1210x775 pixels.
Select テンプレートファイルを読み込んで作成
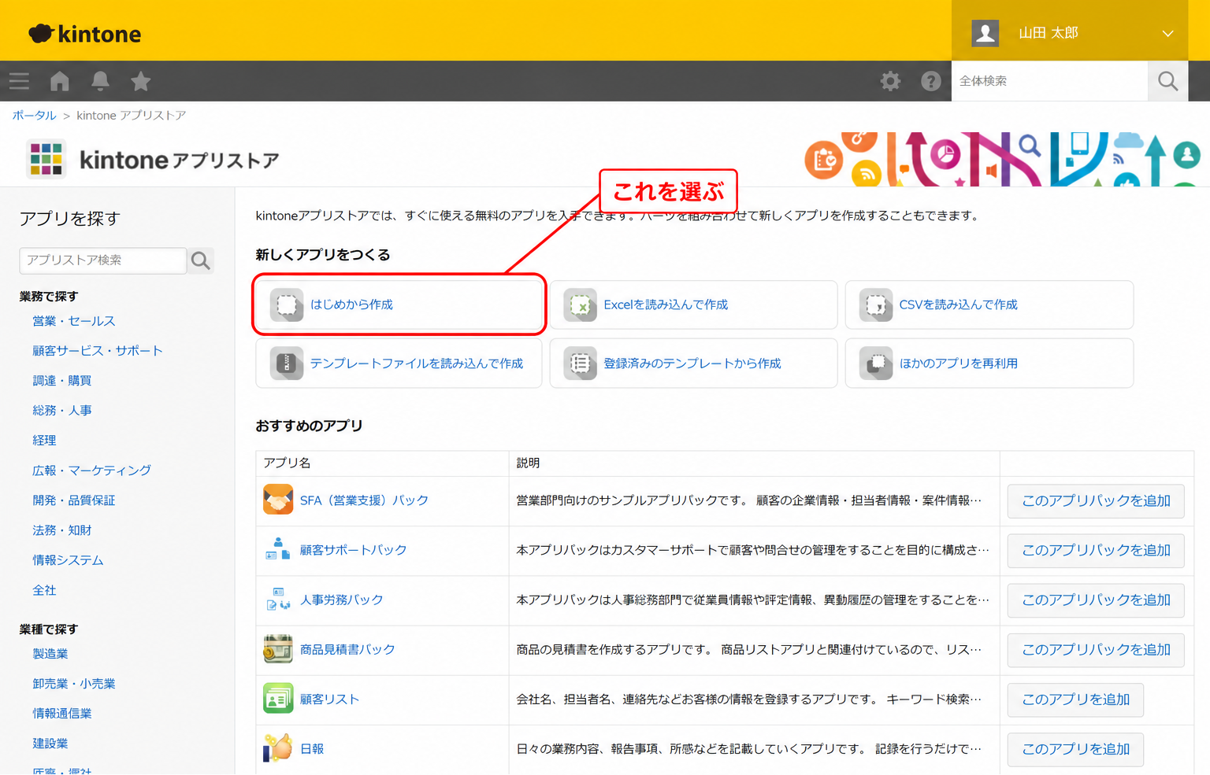click(x=399, y=364)
